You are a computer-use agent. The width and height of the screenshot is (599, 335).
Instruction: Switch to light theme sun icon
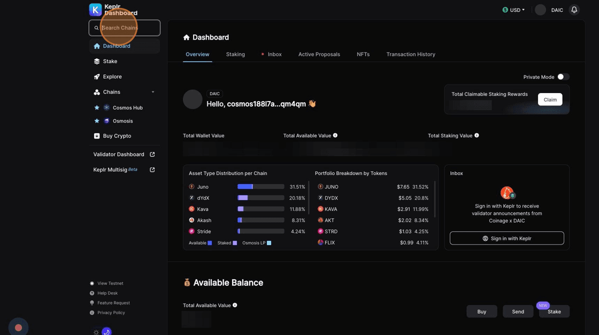pyautogui.click(x=96, y=332)
